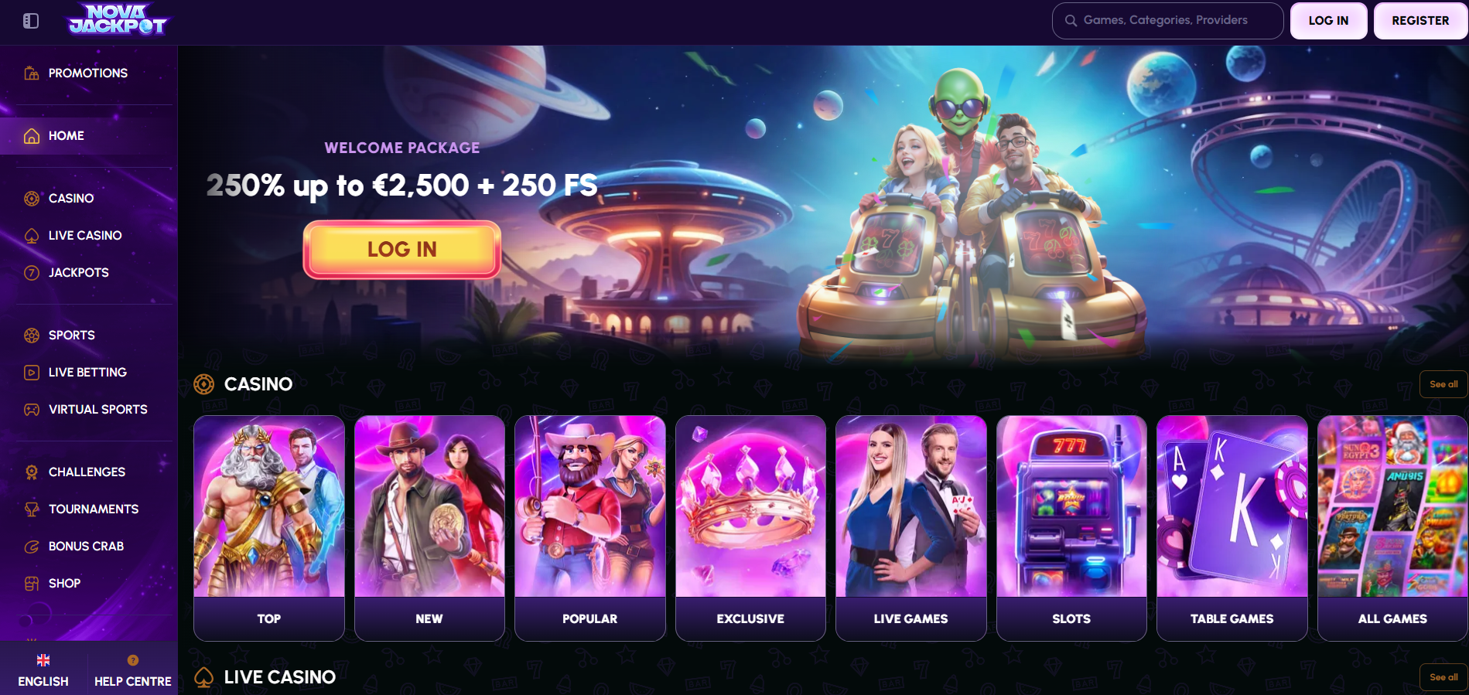1469x695 pixels.
Task: Open the Slots category thumbnail
Action: point(1071,528)
